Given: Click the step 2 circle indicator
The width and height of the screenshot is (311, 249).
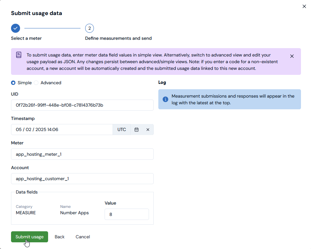Looking at the screenshot, I should point(89,28).
